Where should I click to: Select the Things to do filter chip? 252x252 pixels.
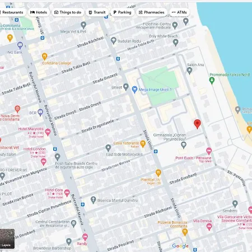click(68, 12)
